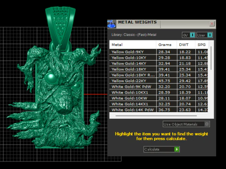The width and height of the screenshot is (226, 169).
Task: Select White Gold:14KX1 row
Action: tap(159, 104)
